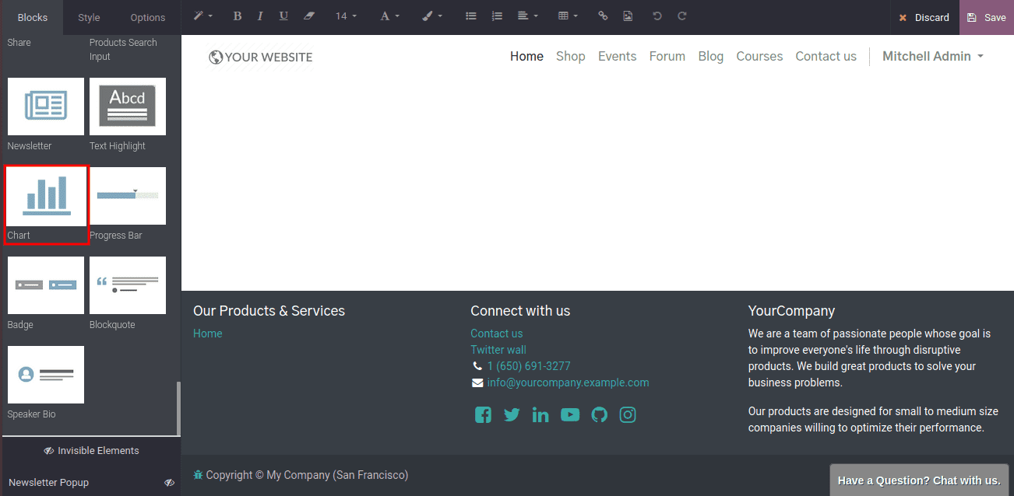The image size is (1014, 496).
Task: Insert an unordered bullet list
Action: tap(470, 16)
